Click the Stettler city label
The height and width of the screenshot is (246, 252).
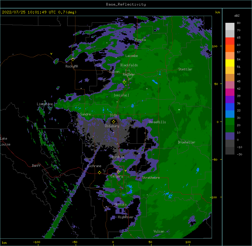(185, 69)
